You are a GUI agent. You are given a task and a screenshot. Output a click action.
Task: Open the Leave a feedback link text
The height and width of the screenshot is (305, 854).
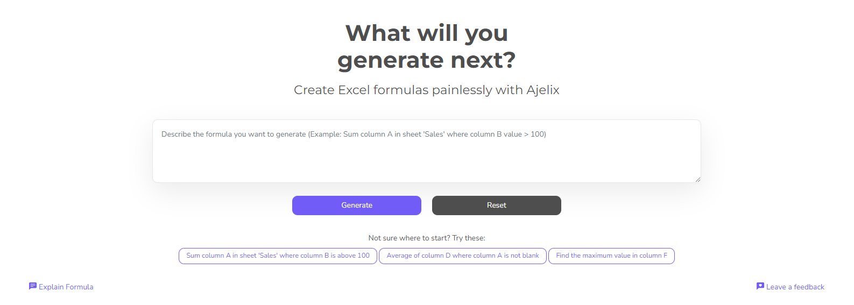795,287
